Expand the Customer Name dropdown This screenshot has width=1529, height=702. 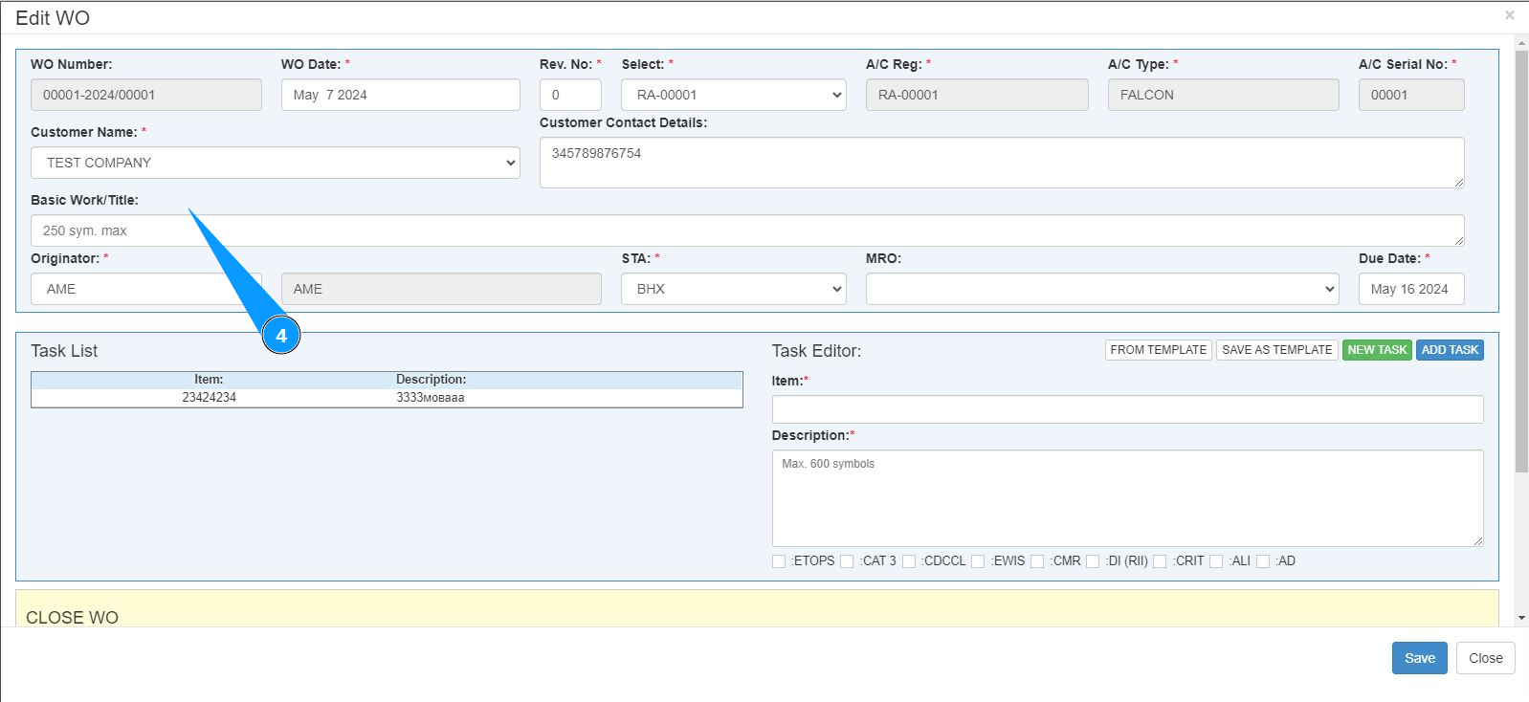click(276, 163)
